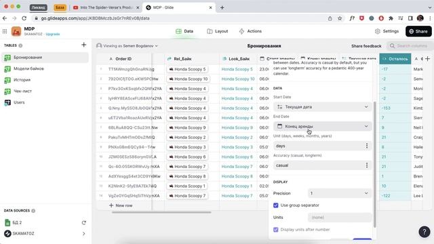Switch to the Layout tab
The image size is (434, 244).
(218, 31)
